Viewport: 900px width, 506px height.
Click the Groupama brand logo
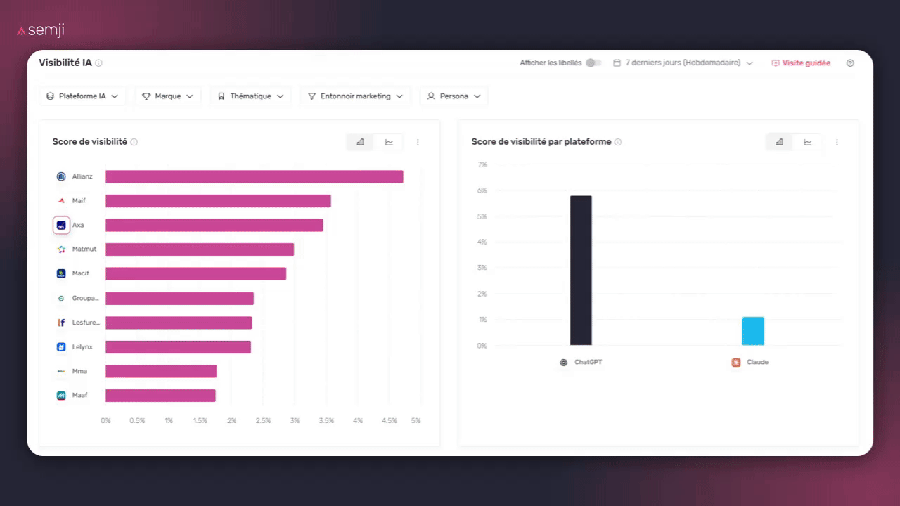pyautogui.click(x=61, y=299)
